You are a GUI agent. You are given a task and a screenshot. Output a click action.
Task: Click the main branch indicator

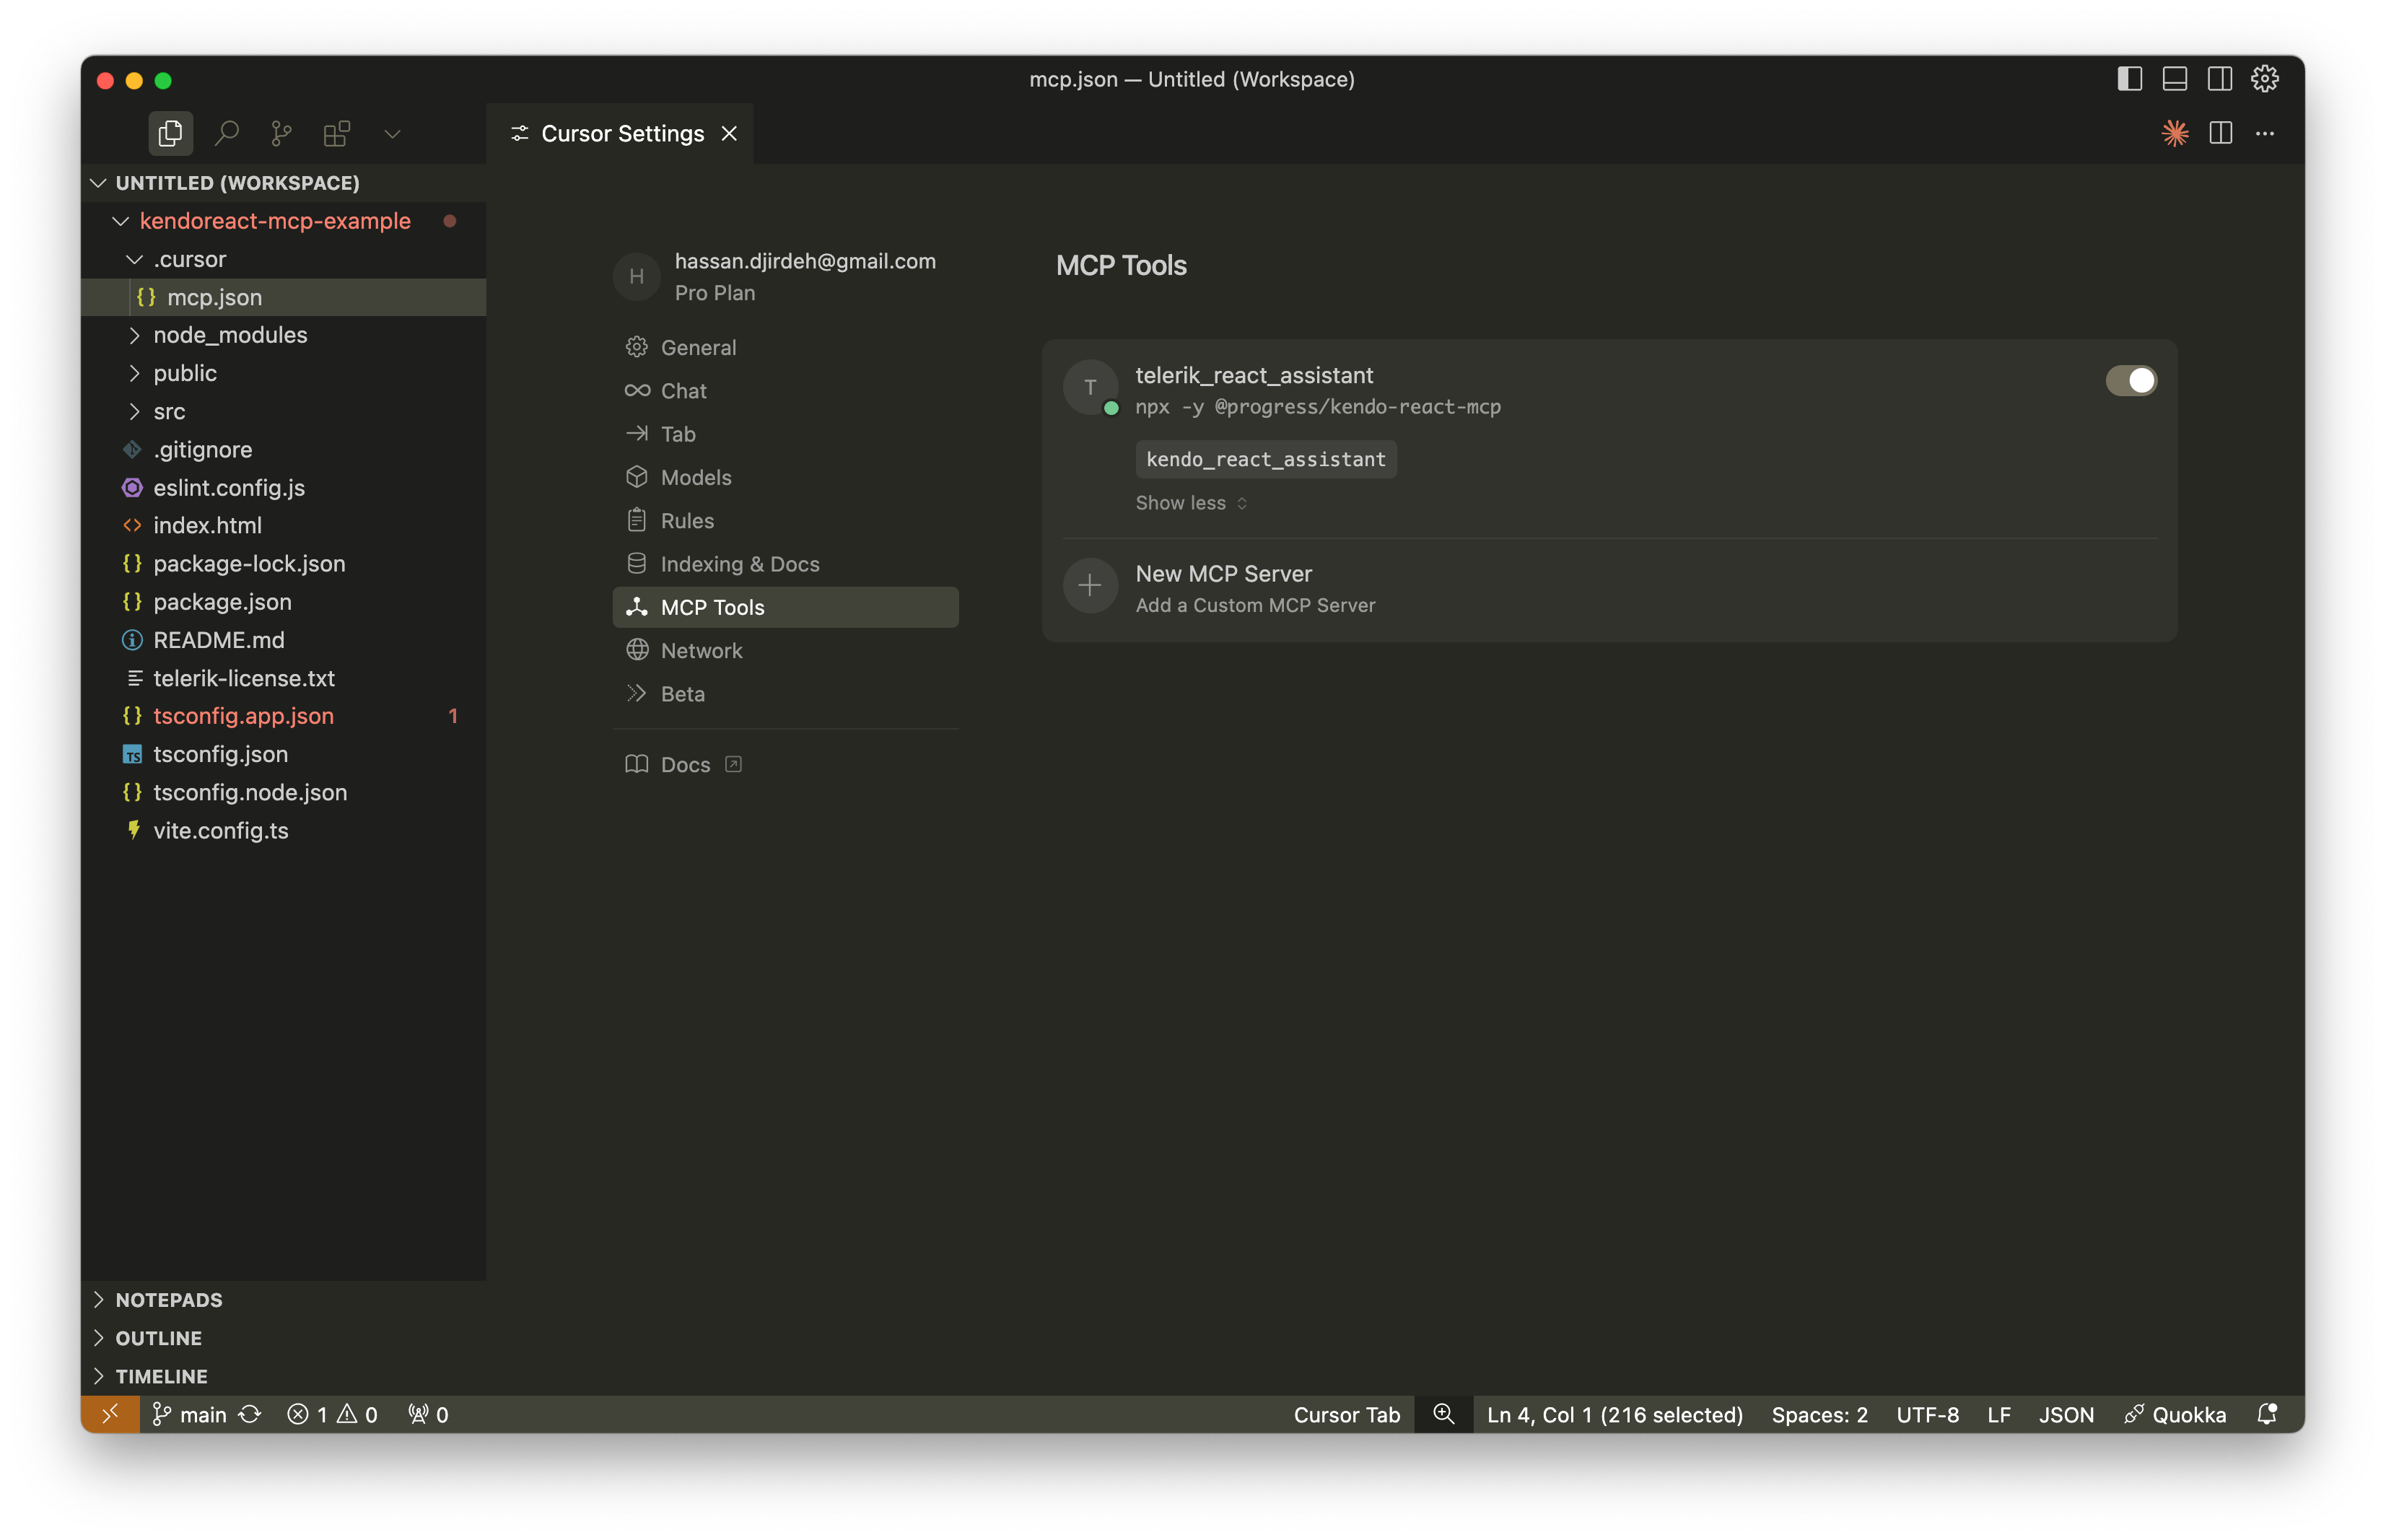click(x=189, y=1414)
